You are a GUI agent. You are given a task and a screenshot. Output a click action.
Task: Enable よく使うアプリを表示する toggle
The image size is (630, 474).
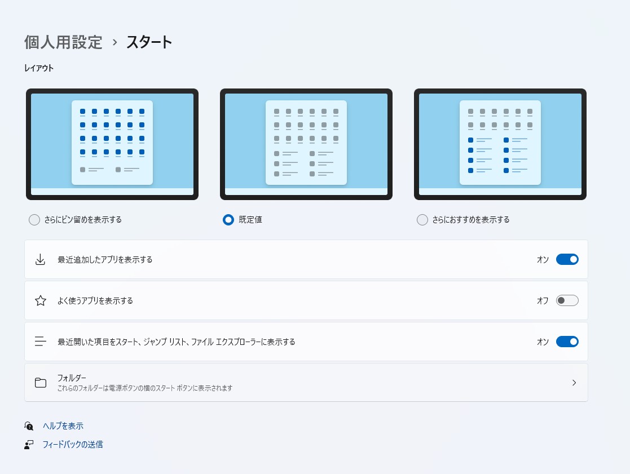567,300
